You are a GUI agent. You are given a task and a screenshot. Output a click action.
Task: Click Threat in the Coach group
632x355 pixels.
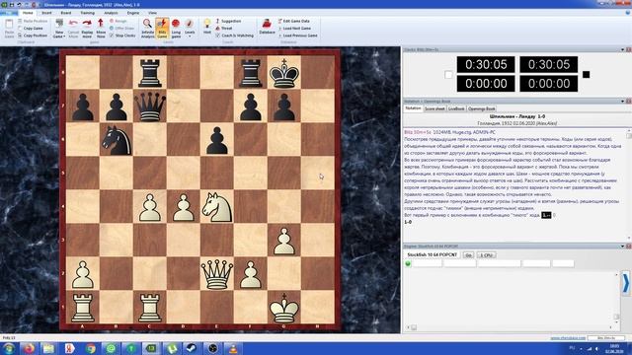[x=224, y=29]
